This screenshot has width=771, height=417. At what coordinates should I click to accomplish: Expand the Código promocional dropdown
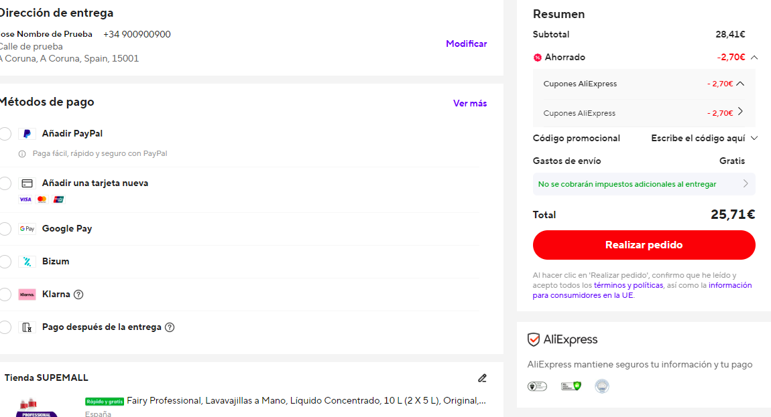[754, 138]
